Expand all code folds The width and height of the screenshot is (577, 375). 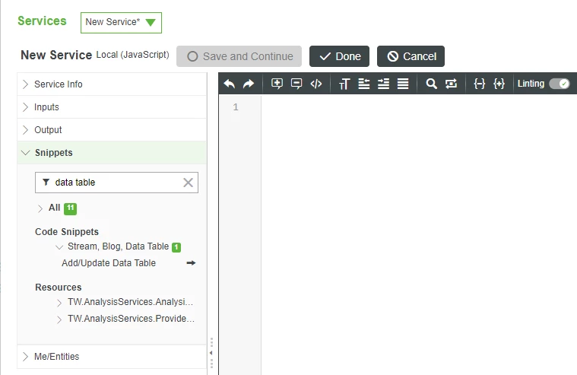coord(499,84)
